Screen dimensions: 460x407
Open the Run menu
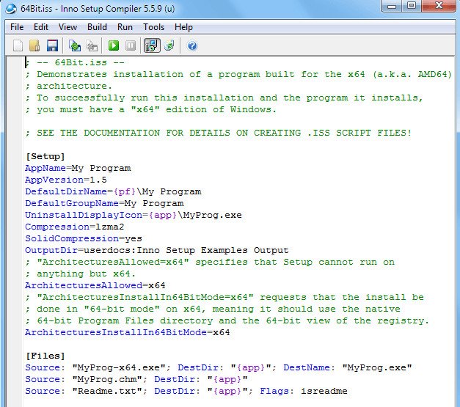[x=125, y=27]
